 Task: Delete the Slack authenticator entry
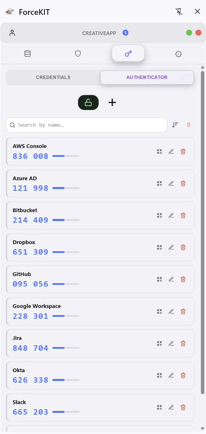click(x=183, y=407)
